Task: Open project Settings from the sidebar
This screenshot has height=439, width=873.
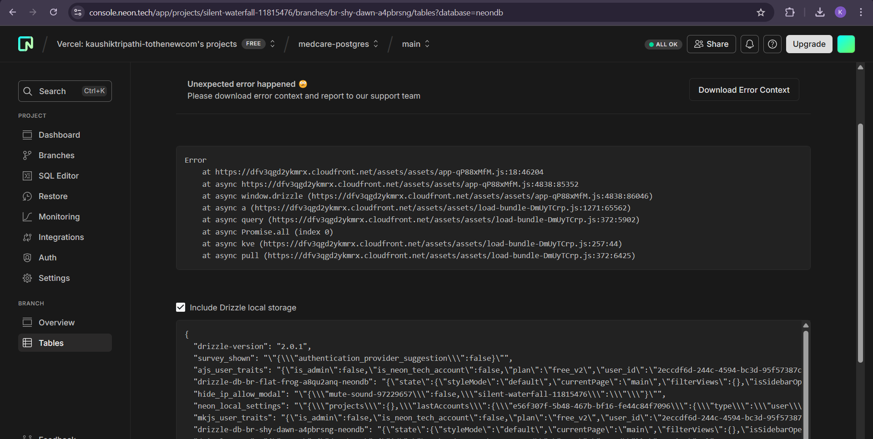Action: (x=65, y=278)
